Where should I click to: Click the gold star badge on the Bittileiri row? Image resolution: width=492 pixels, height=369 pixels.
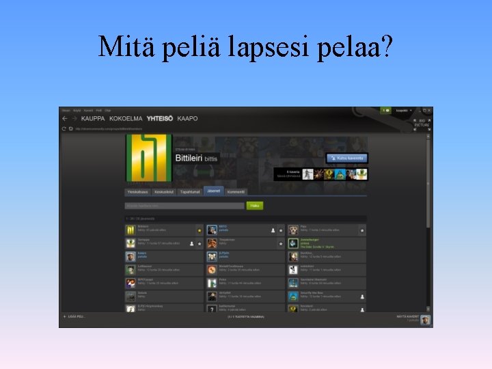pyautogui.click(x=200, y=231)
